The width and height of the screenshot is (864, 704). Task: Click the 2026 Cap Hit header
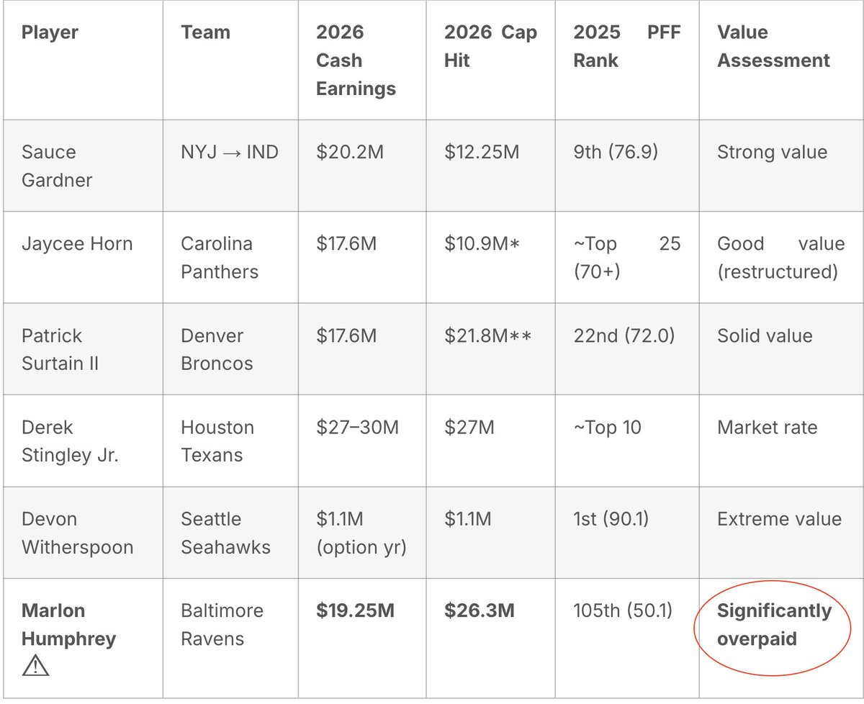tap(490, 46)
